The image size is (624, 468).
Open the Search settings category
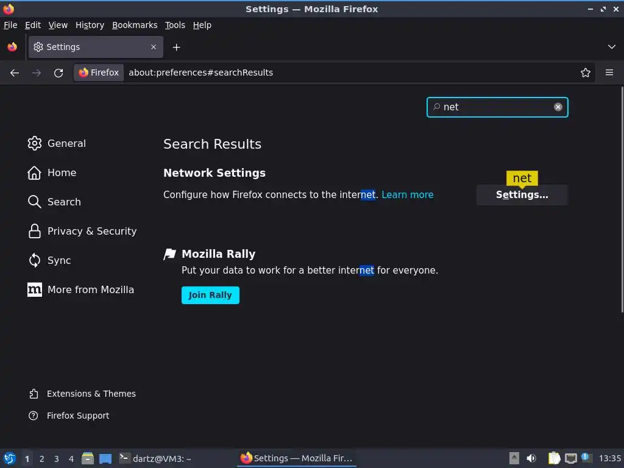pyautogui.click(x=54, y=202)
